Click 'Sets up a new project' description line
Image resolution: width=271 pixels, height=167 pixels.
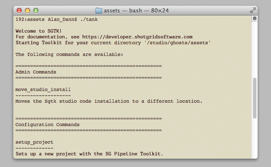tap(89, 154)
